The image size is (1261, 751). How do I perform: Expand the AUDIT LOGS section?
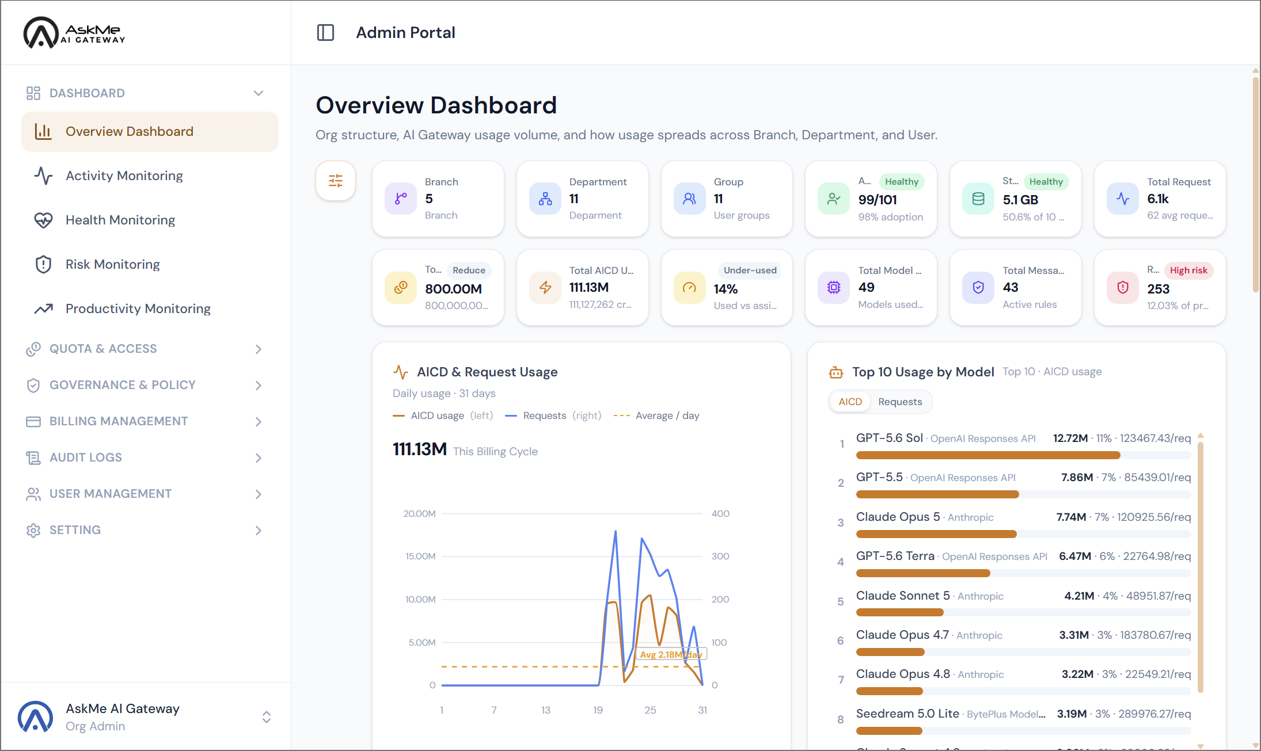(259, 458)
